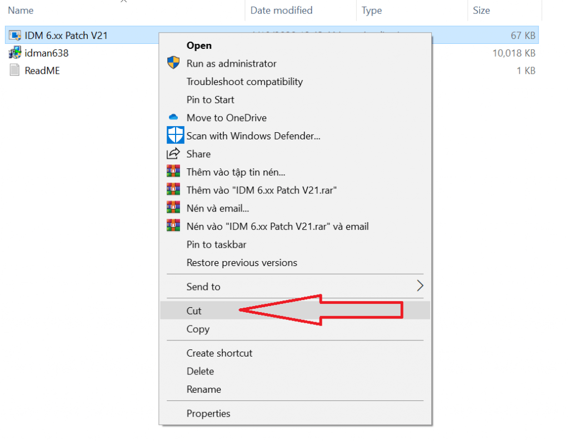Viewport: 569px width, 441px height.
Task: Click the Windows Defender shield icon
Action: [x=175, y=136]
